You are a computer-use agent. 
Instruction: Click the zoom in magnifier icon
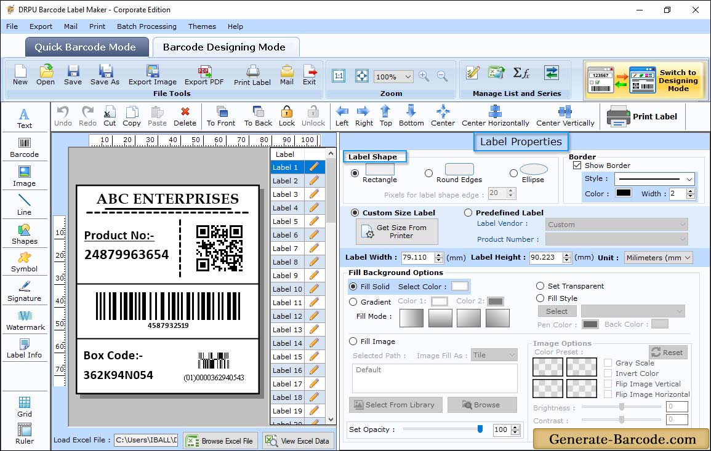point(424,76)
